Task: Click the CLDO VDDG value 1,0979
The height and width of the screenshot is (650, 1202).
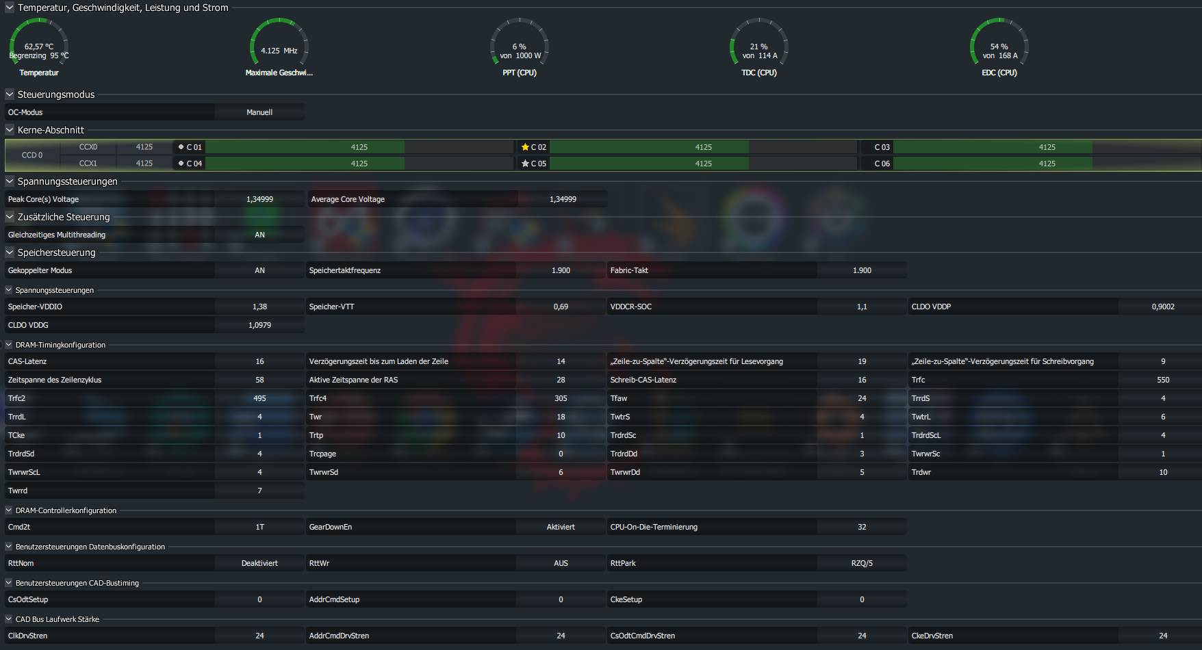Action: [259, 325]
